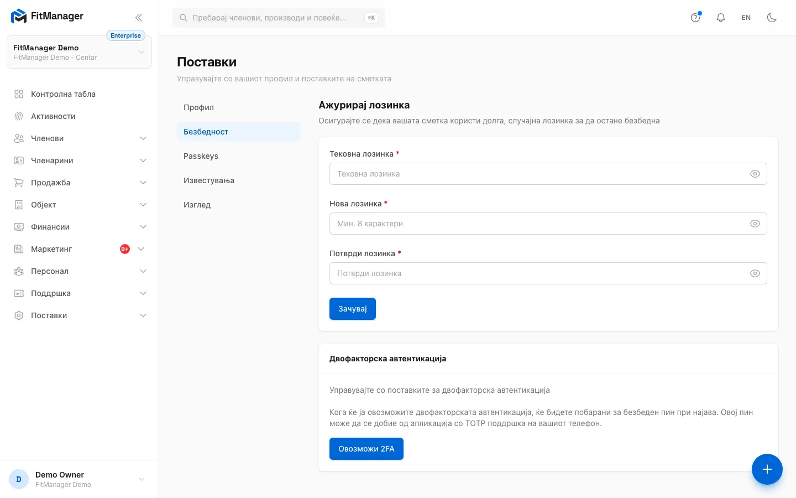Open notifications bell icon
Image resolution: width=796 pixels, height=498 pixels.
[x=721, y=18]
